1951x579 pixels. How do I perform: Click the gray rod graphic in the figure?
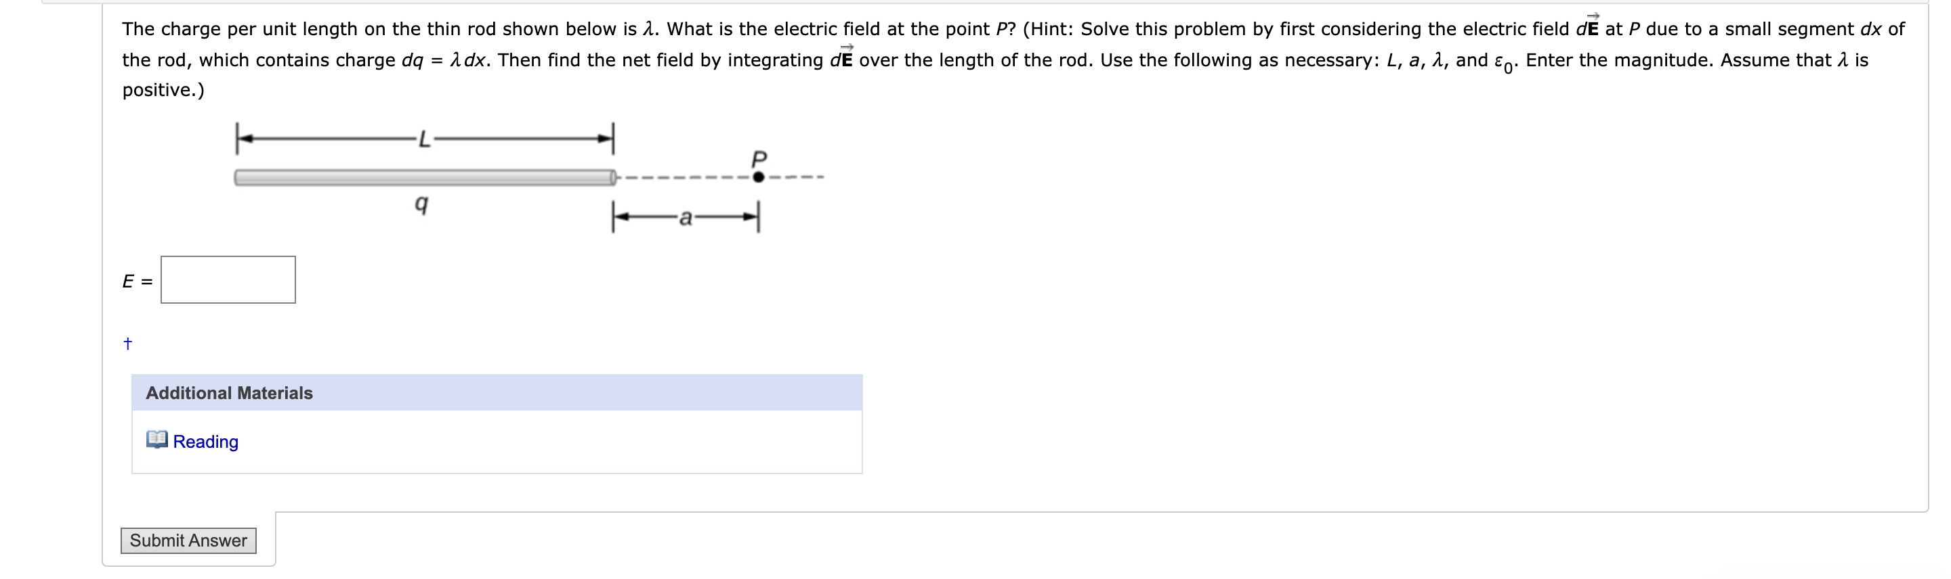coord(424,176)
